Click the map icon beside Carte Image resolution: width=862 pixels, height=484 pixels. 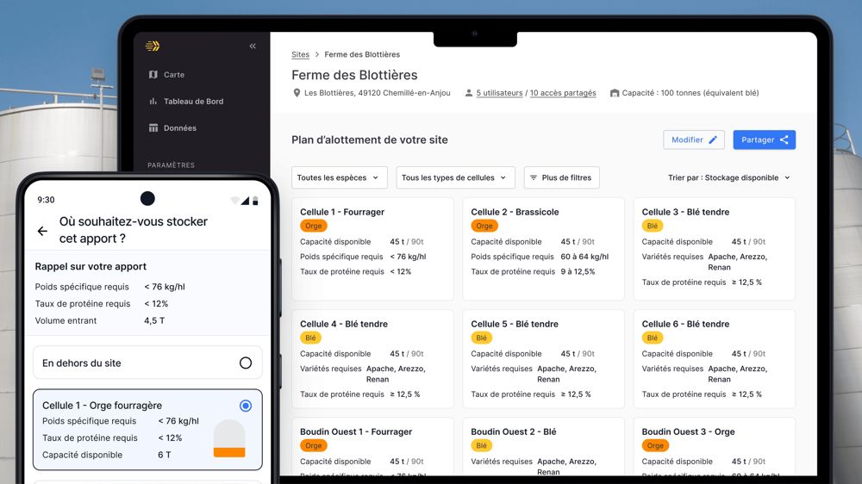[x=153, y=75]
